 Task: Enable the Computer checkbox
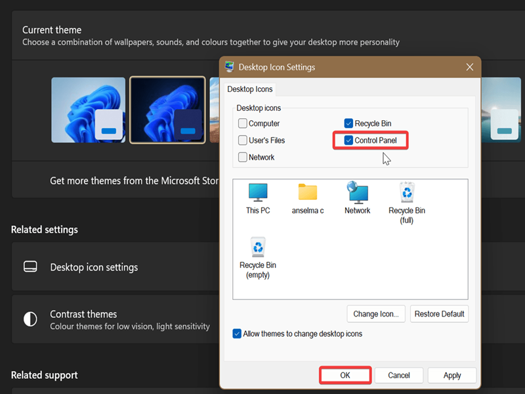point(242,123)
